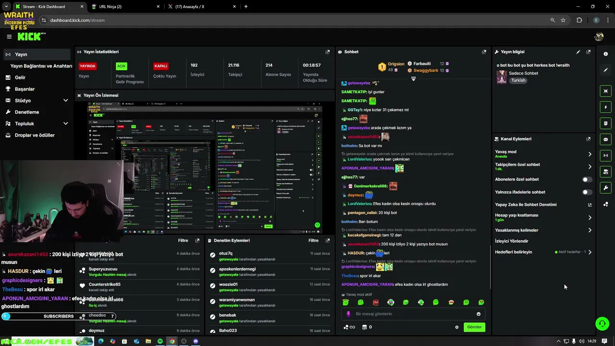Viewport: 615px width, 346px height.
Task: Switch to the URL Ninja (2) tab
Action: [x=126, y=7]
